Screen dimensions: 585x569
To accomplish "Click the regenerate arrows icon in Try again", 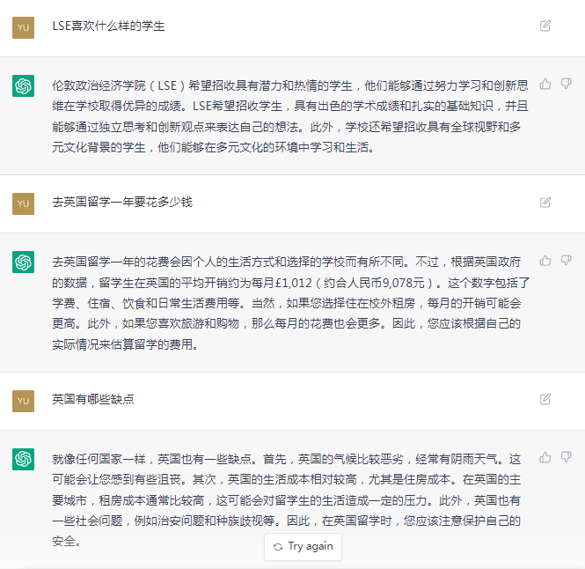I will [x=278, y=547].
